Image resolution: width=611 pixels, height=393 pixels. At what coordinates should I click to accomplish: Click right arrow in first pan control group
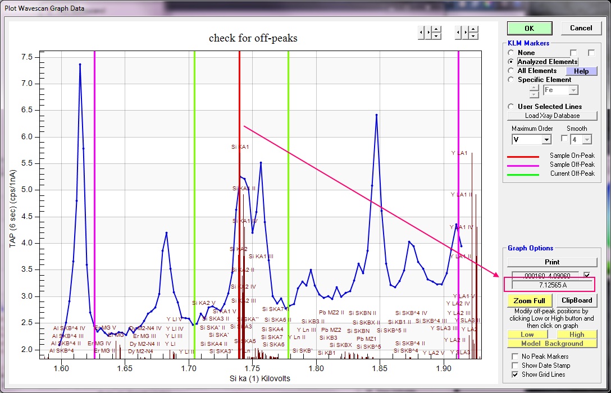click(429, 33)
